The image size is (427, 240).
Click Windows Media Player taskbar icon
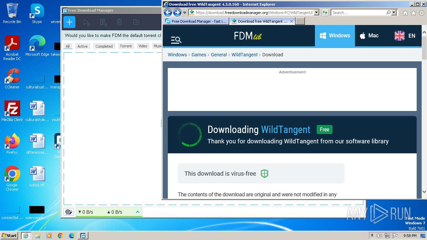(49, 235)
